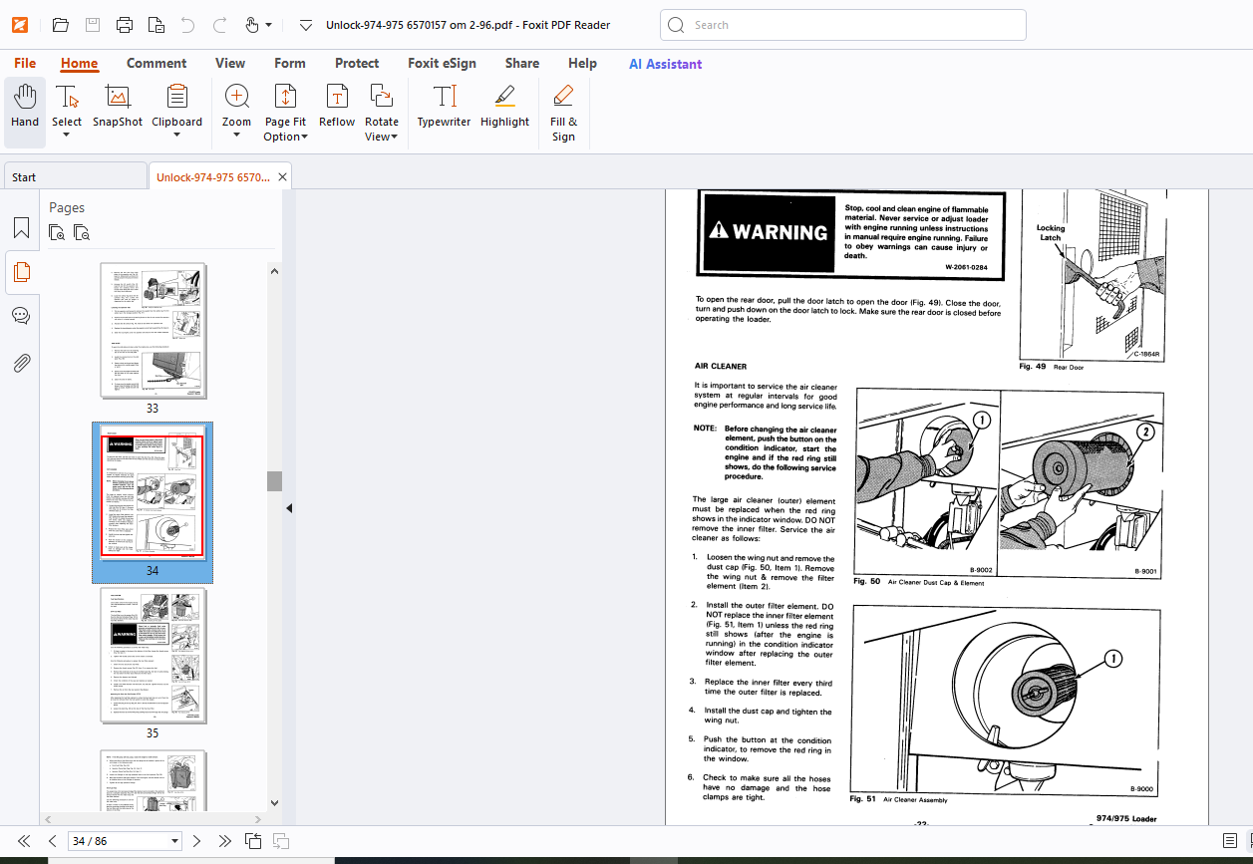Screen dimensions: 1253x864
Task: Open the Help ribbon tab
Action: [582, 63]
